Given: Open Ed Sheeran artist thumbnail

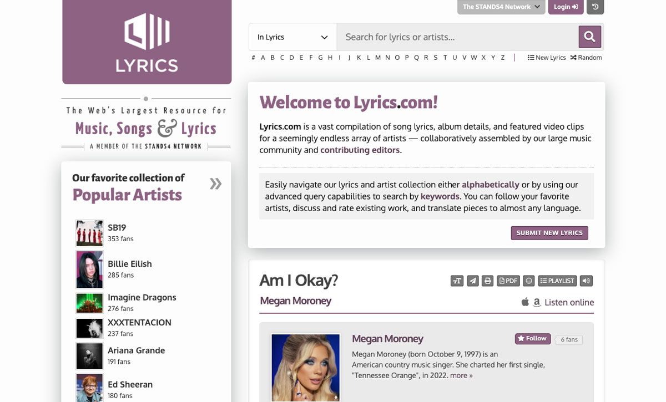Looking at the screenshot, I should point(89,388).
